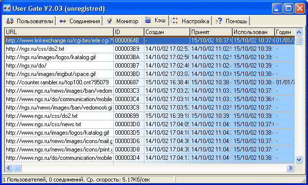Go to the Настройка tab
This screenshot has width=308, height=185.
coord(190,21)
